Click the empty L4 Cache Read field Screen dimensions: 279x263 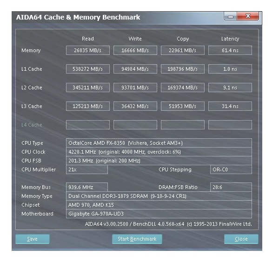pyautogui.click(x=88, y=125)
